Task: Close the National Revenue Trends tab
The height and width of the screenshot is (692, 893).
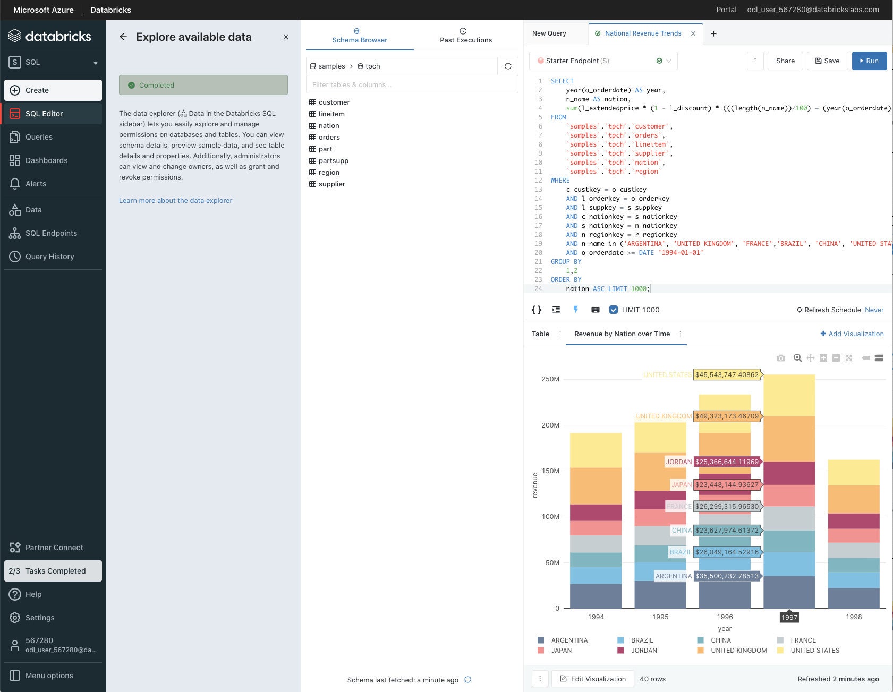Action: [693, 33]
